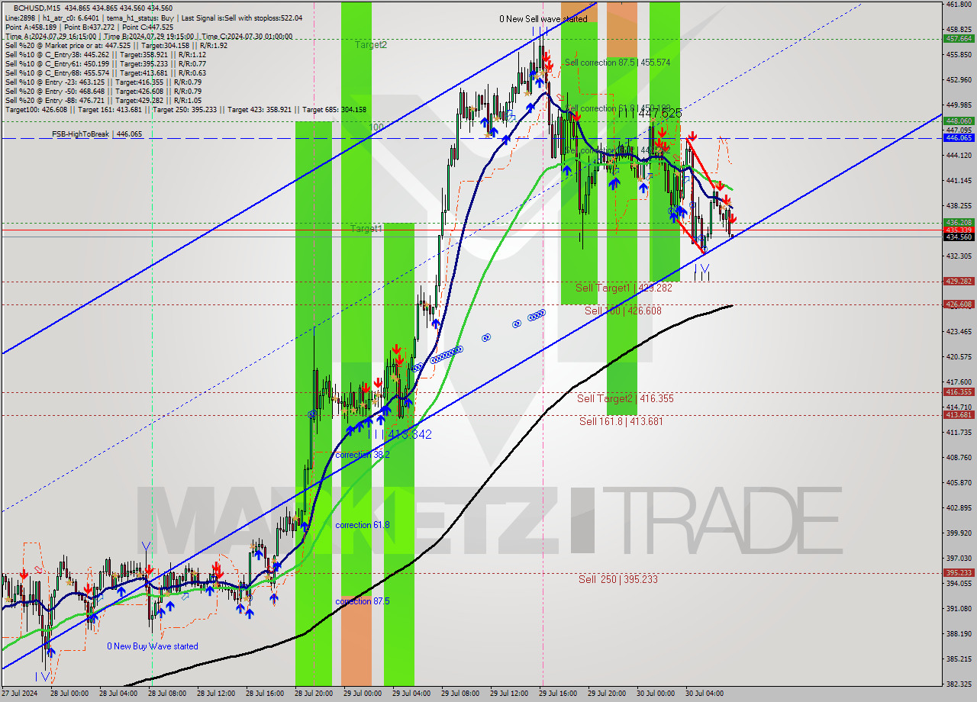
Task: Click the '28 Jul 12:00' time axis label
Action: point(216,694)
